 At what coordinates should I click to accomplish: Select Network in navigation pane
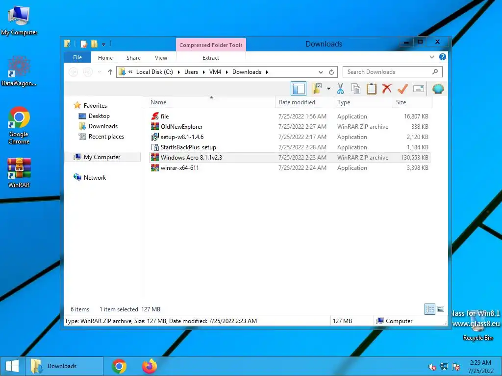click(x=95, y=177)
